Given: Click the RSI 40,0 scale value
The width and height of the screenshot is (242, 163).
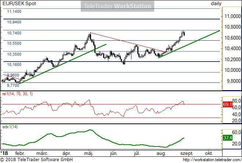Looking at the screenshot, I should (x=236, y=114).
